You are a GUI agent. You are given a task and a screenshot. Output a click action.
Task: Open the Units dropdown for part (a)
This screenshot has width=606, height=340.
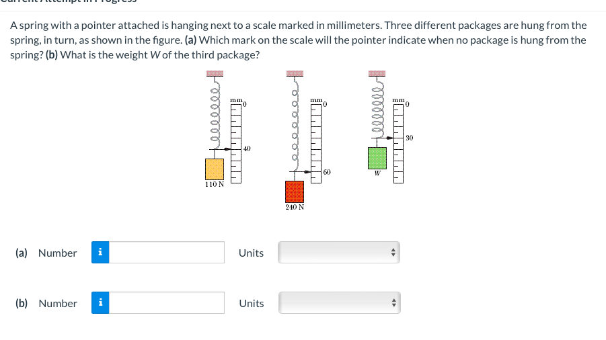339,253
